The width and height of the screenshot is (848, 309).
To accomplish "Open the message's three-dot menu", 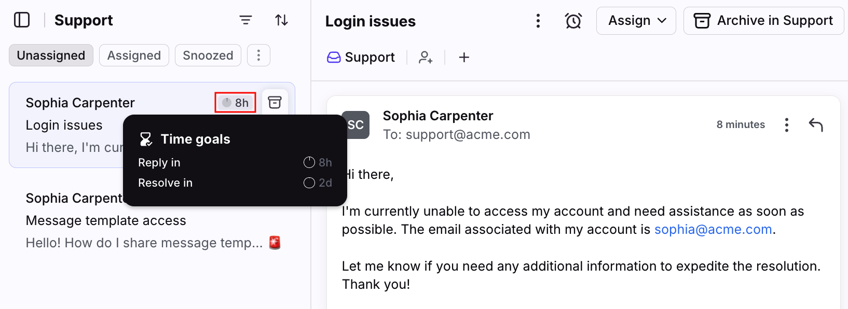I will coord(787,124).
